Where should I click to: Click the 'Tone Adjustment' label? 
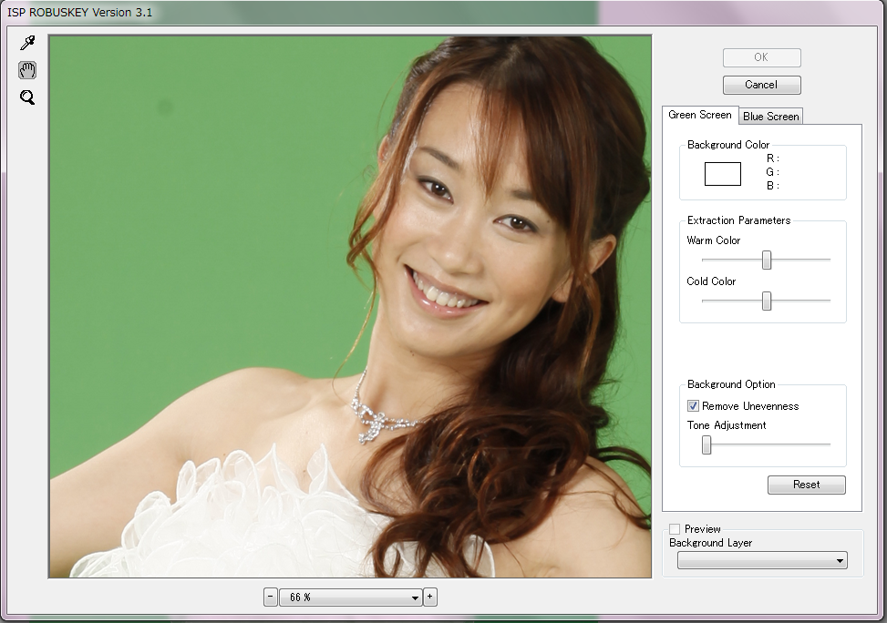[727, 425]
